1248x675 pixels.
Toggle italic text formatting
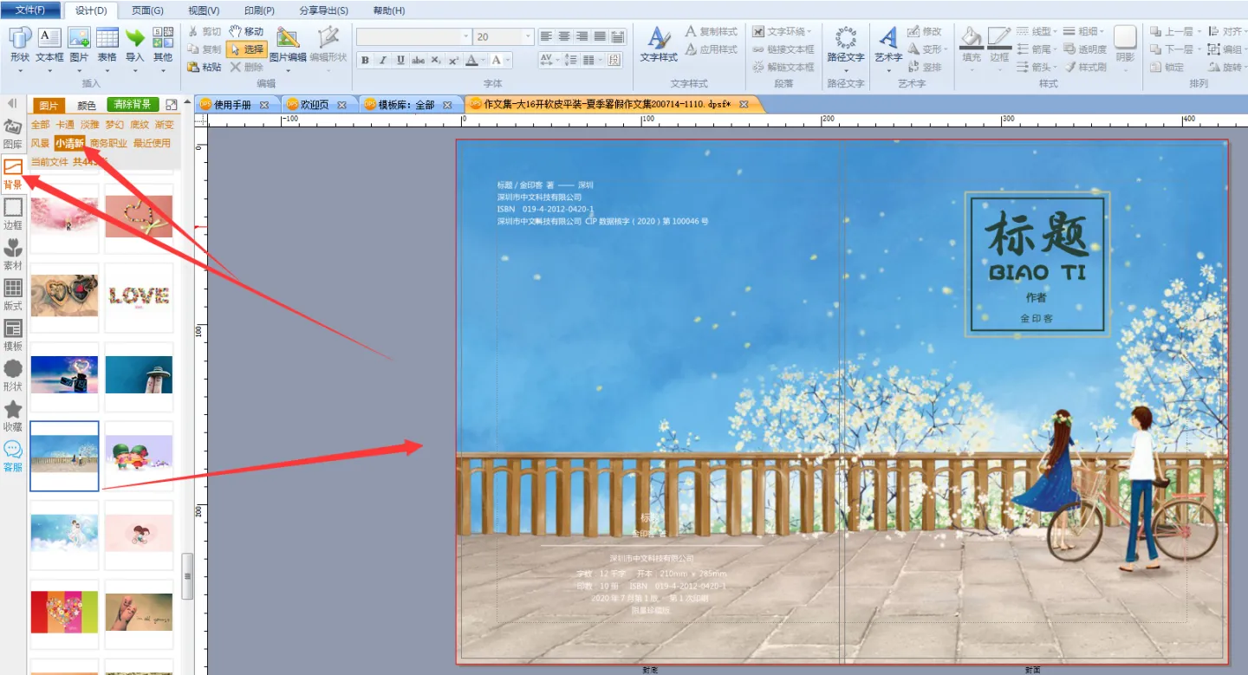383,60
